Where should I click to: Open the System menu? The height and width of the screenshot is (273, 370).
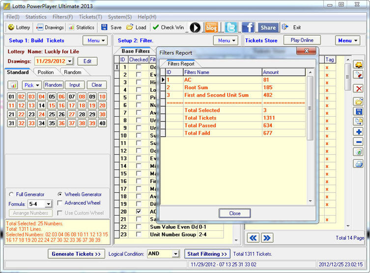(x=119, y=17)
